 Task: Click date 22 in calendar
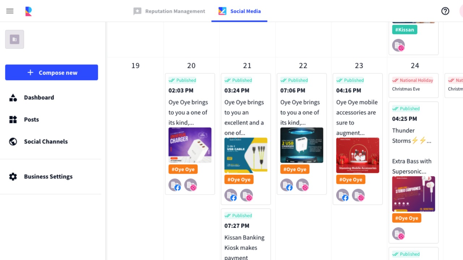pos(303,66)
